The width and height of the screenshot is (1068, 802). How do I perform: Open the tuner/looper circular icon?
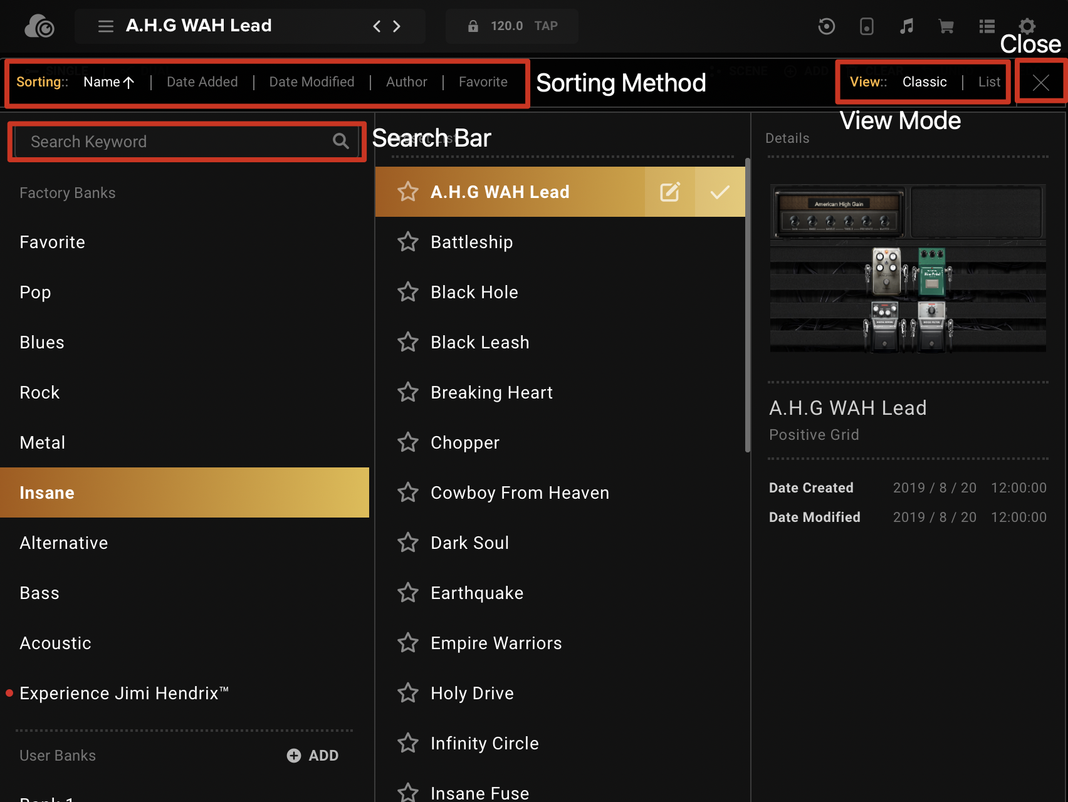point(827,26)
